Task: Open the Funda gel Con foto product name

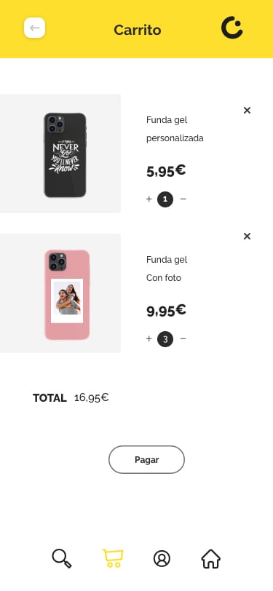Action: tap(167, 269)
